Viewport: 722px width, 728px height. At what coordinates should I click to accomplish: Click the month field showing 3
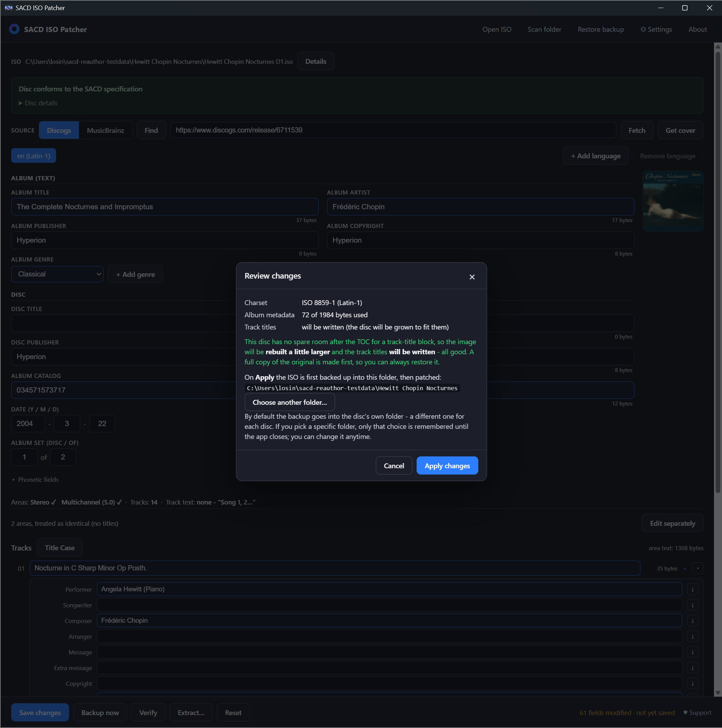click(67, 424)
